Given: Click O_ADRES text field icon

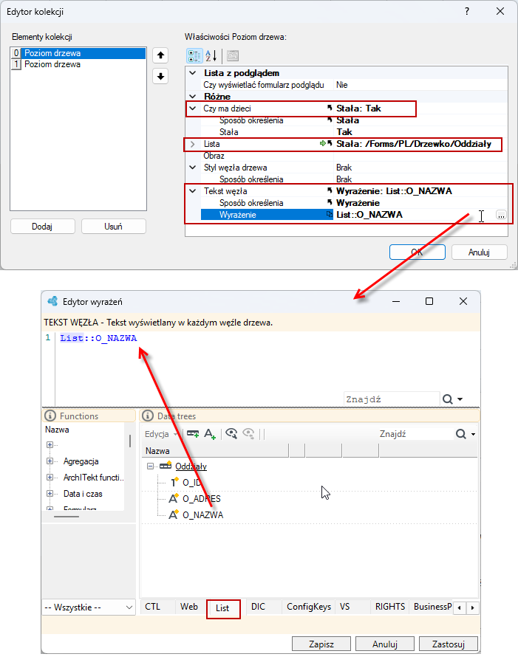Looking at the screenshot, I should [173, 498].
